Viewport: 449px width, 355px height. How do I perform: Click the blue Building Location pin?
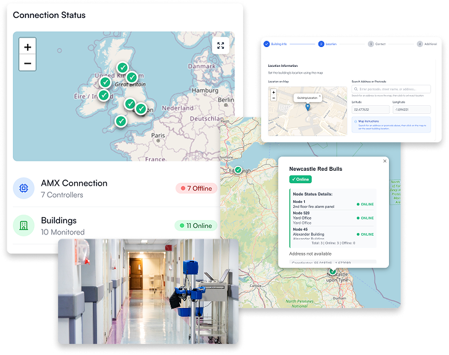pyautogui.click(x=307, y=107)
